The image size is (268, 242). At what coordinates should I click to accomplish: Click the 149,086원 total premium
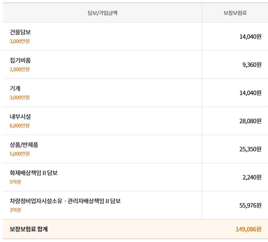click(x=248, y=229)
